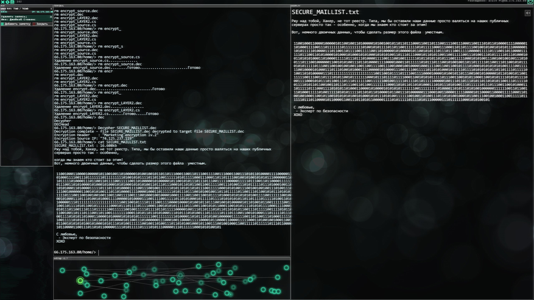This screenshot has height=300, width=534.
Task: Click the 'Удаление encrypt.dec...Готово' terminal line
Action: 110,89
